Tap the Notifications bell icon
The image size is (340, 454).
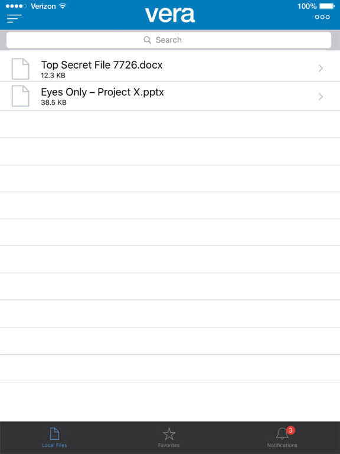click(282, 434)
